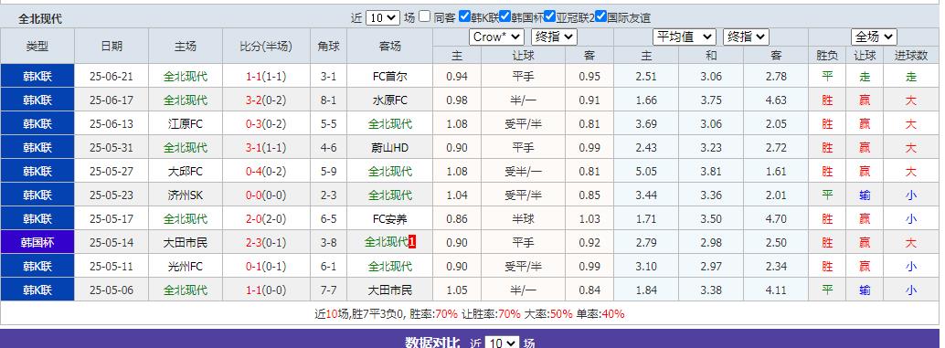
Task: Uncheck the 韩K联 filter checkbox
Action: (x=464, y=16)
